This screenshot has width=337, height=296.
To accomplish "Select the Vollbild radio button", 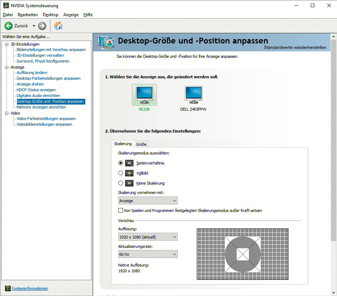I will click(x=120, y=173).
